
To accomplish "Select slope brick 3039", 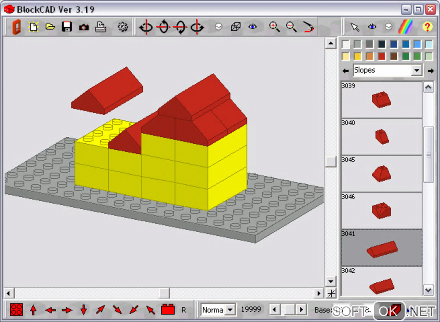I will [382, 100].
